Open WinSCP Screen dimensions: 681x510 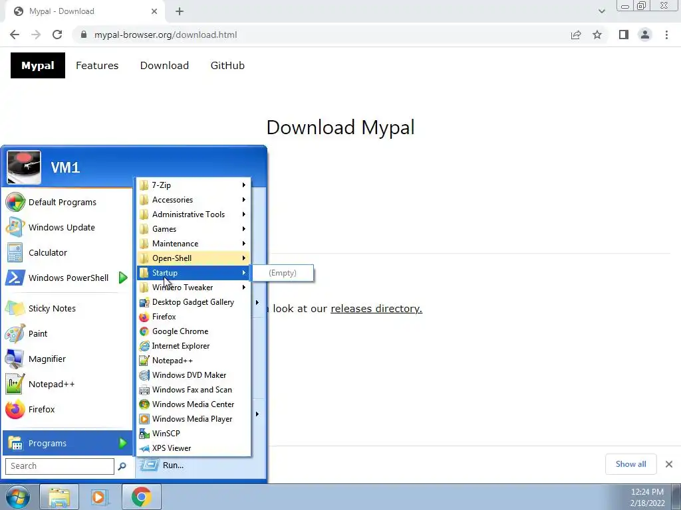(194, 433)
